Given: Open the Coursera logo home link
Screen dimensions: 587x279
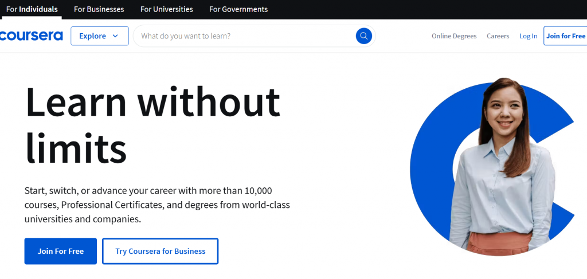Looking at the screenshot, I should (x=32, y=36).
